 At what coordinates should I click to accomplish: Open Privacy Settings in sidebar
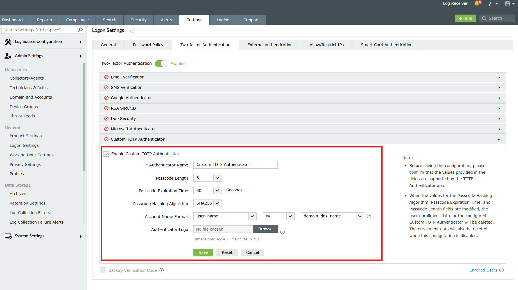(25, 164)
